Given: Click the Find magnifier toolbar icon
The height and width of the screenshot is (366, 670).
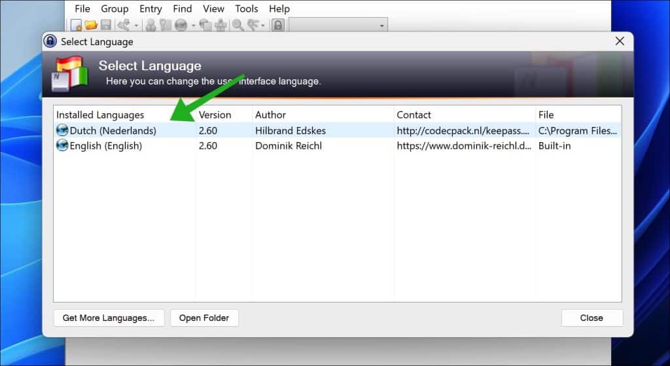Looking at the screenshot, I should (238, 26).
